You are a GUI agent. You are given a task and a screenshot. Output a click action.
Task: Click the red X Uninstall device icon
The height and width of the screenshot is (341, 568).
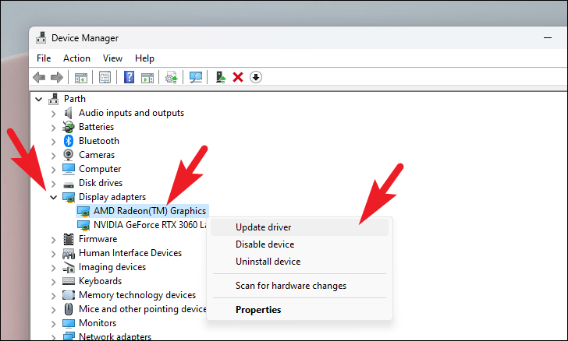click(x=238, y=77)
